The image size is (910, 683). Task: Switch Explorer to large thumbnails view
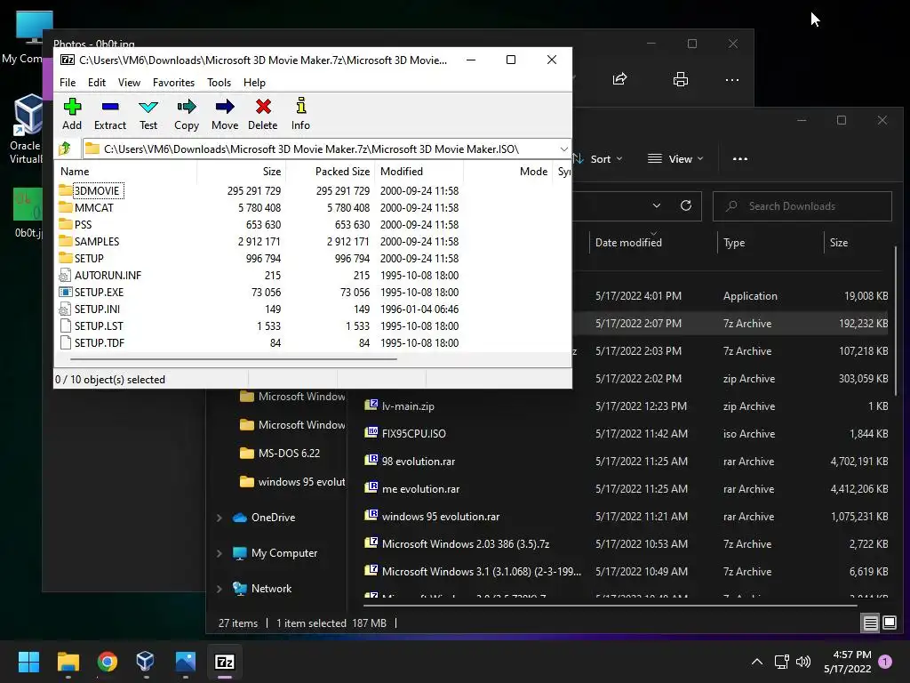point(890,623)
